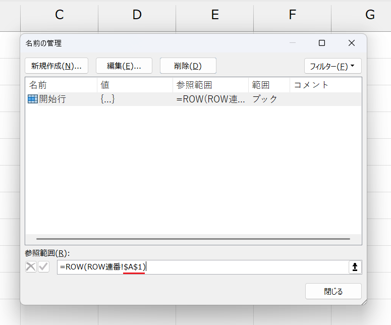Select column F header in the spreadsheet
The width and height of the screenshot is (391, 325).
pyautogui.click(x=292, y=16)
